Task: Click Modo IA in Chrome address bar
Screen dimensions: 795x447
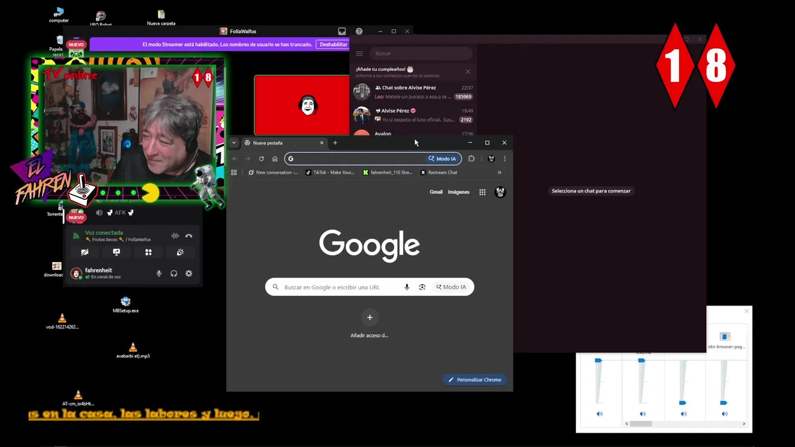Action: pyautogui.click(x=442, y=158)
